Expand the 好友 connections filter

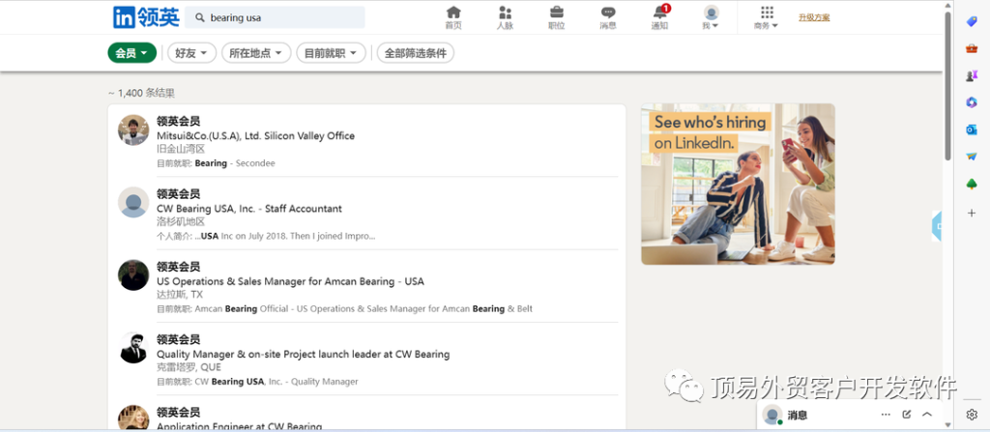coord(191,53)
